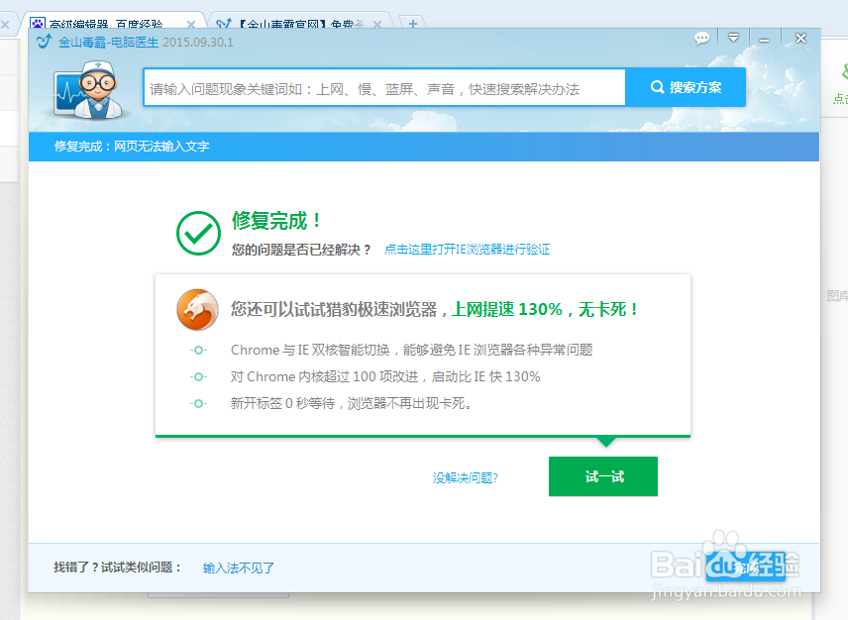The height and width of the screenshot is (620, 848).
Task: Open IE browser verification link
Action: pyautogui.click(x=468, y=250)
